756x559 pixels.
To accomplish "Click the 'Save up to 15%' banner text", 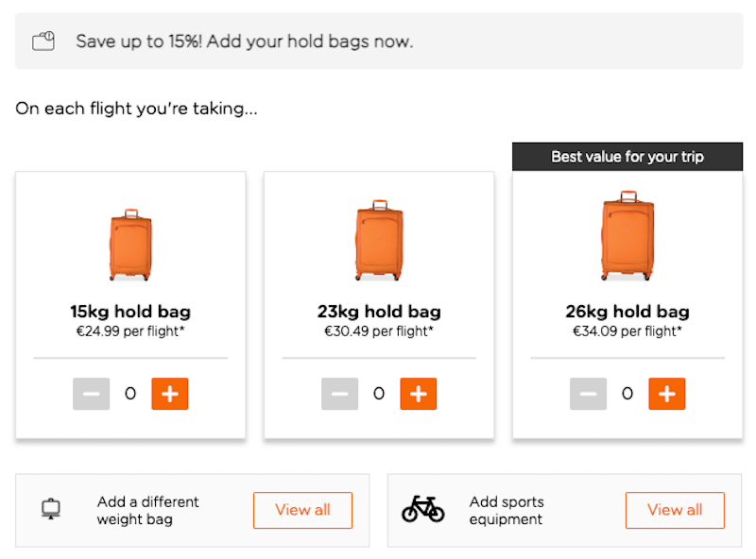I will 245,42.
